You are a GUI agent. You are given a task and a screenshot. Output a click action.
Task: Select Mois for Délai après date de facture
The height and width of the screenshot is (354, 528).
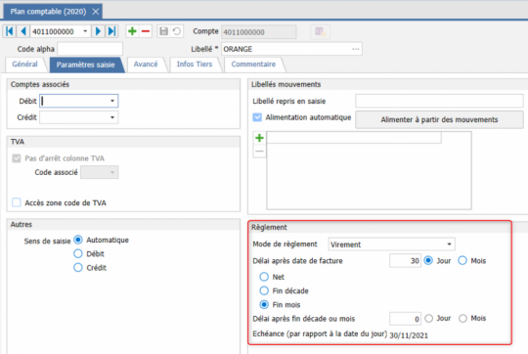pyautogui.click(x=462, y=260)
